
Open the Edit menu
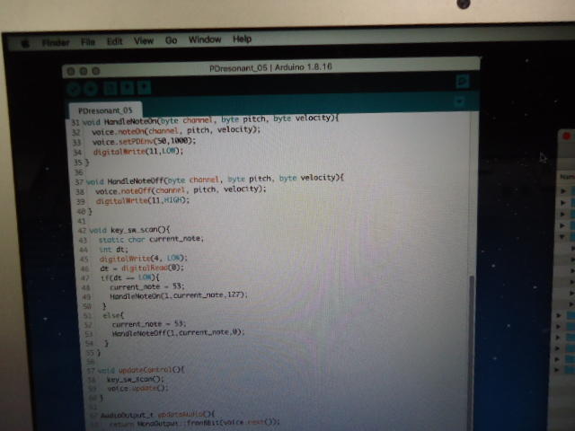(x=114, y=41)
